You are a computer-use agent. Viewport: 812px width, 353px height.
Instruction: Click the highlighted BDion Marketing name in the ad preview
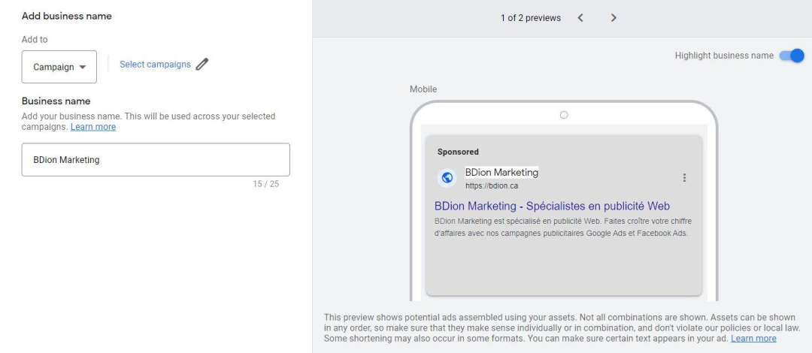tap(501, 172)
